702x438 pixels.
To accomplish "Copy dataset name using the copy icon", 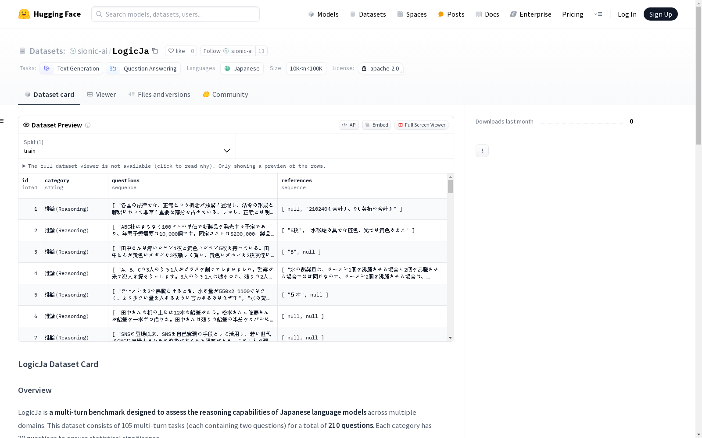I will [x=155, y=51].
